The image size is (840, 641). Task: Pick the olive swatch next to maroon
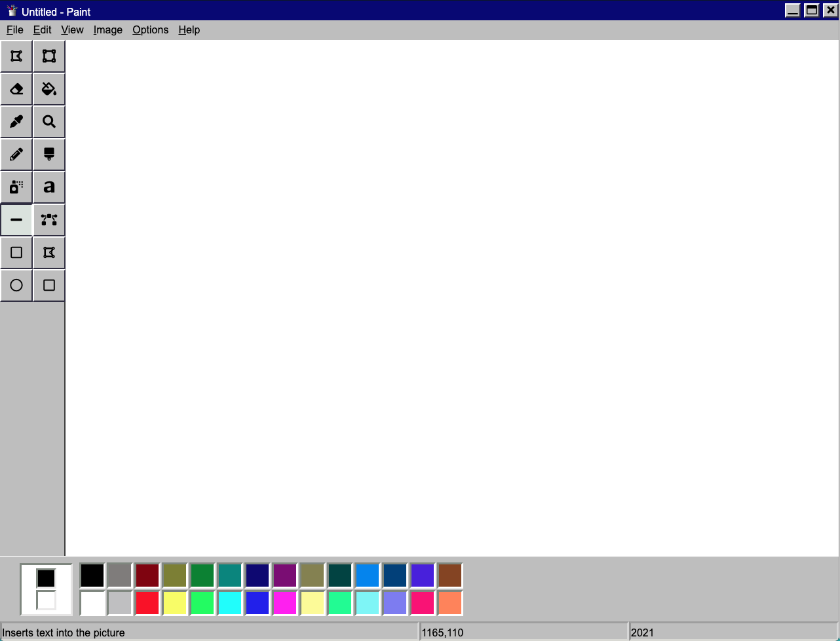pos(175,576)
